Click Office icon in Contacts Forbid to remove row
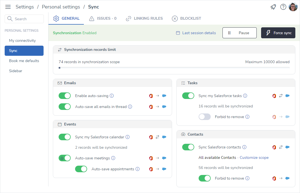This screenshot has height=193, width=300. coord(274,178)
